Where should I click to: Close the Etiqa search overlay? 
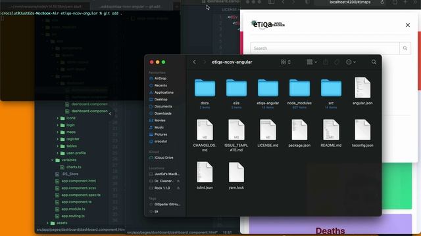coord(408,25)
